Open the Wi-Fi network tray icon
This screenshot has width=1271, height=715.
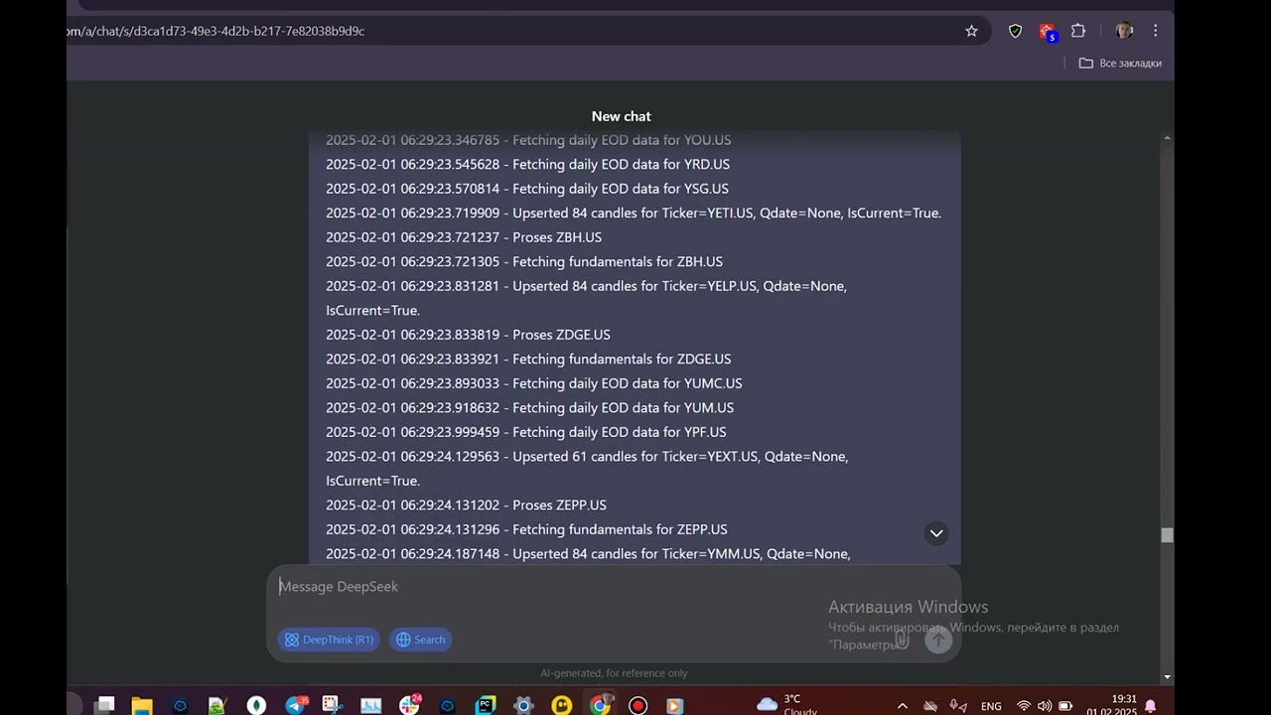click(x=1024, y=706)
